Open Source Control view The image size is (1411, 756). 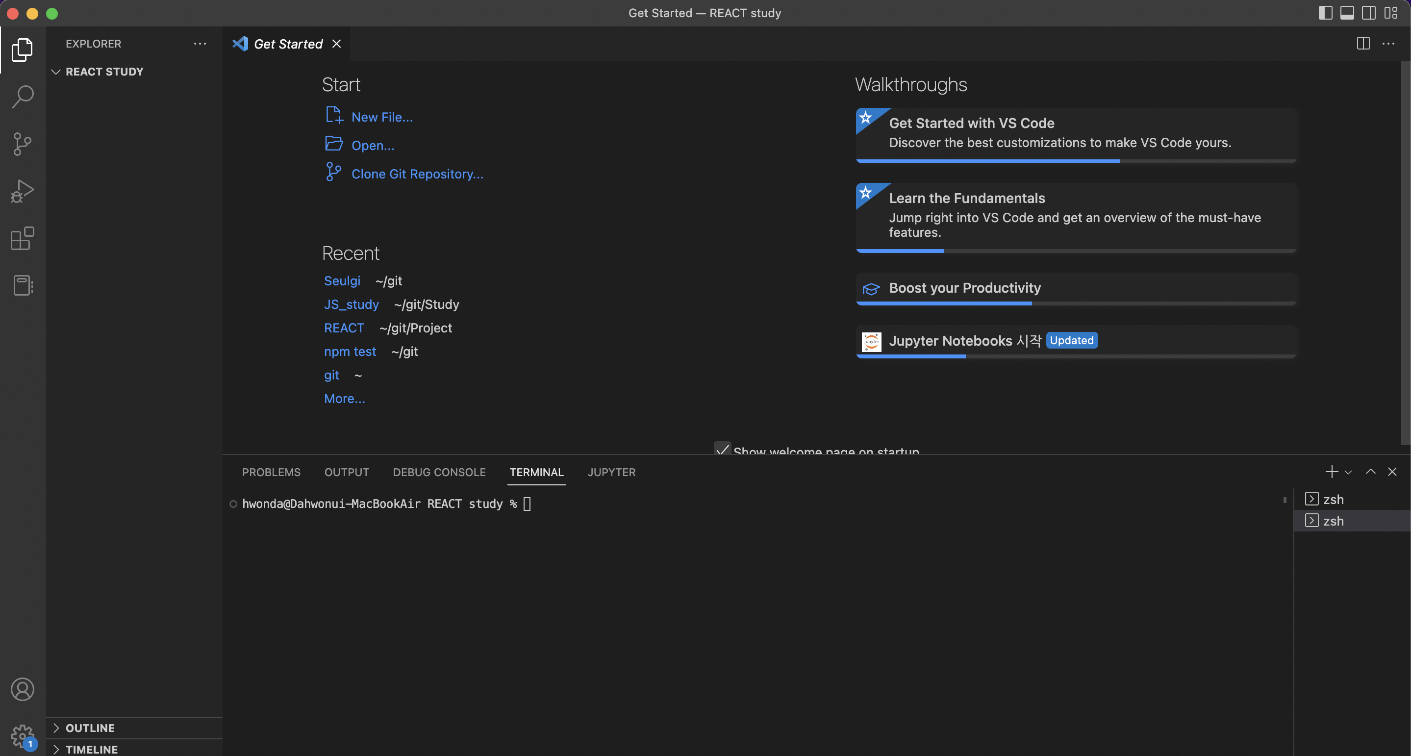point(23,144)
